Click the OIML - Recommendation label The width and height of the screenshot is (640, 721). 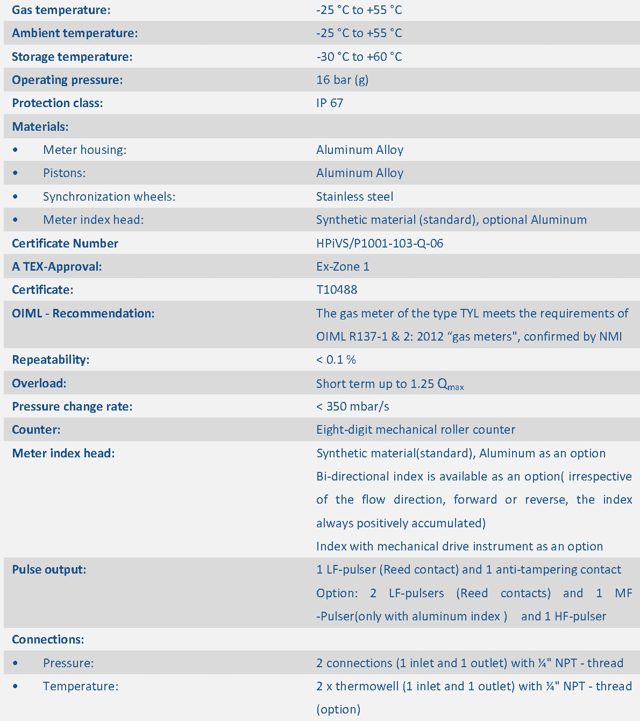click(83, 313)
